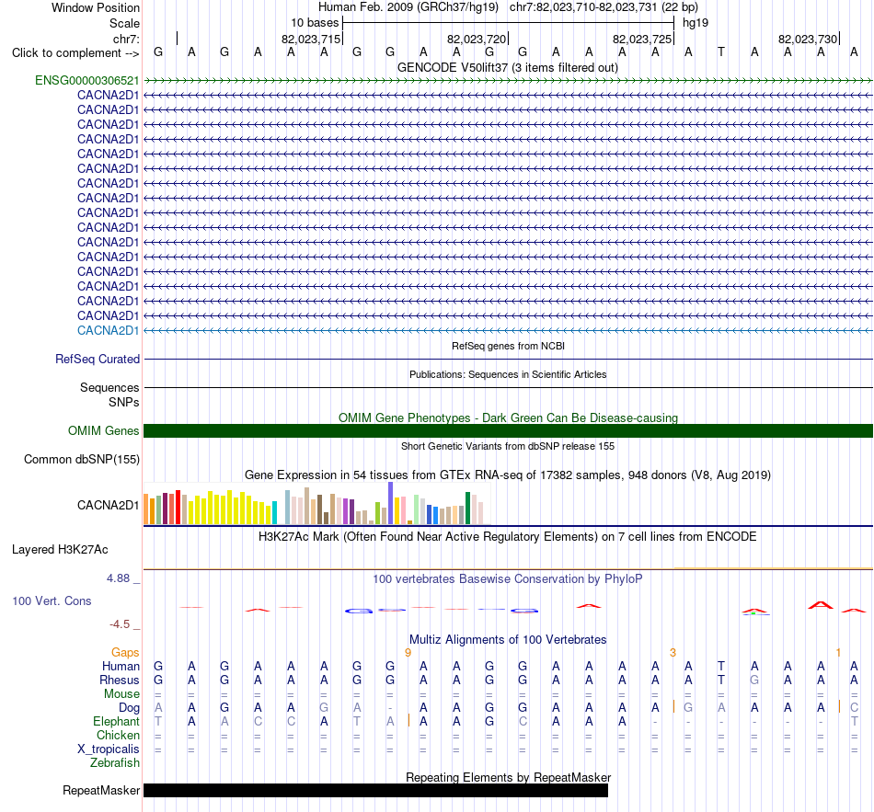Click the black RepeatMasker element bar
Viewport: 874px width, 812px height.
point(375,790)
